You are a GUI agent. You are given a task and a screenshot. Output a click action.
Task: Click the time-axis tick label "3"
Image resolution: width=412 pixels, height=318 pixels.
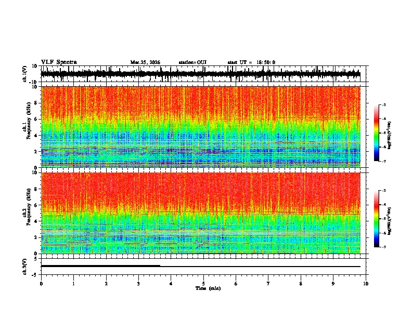click(138, 284)
